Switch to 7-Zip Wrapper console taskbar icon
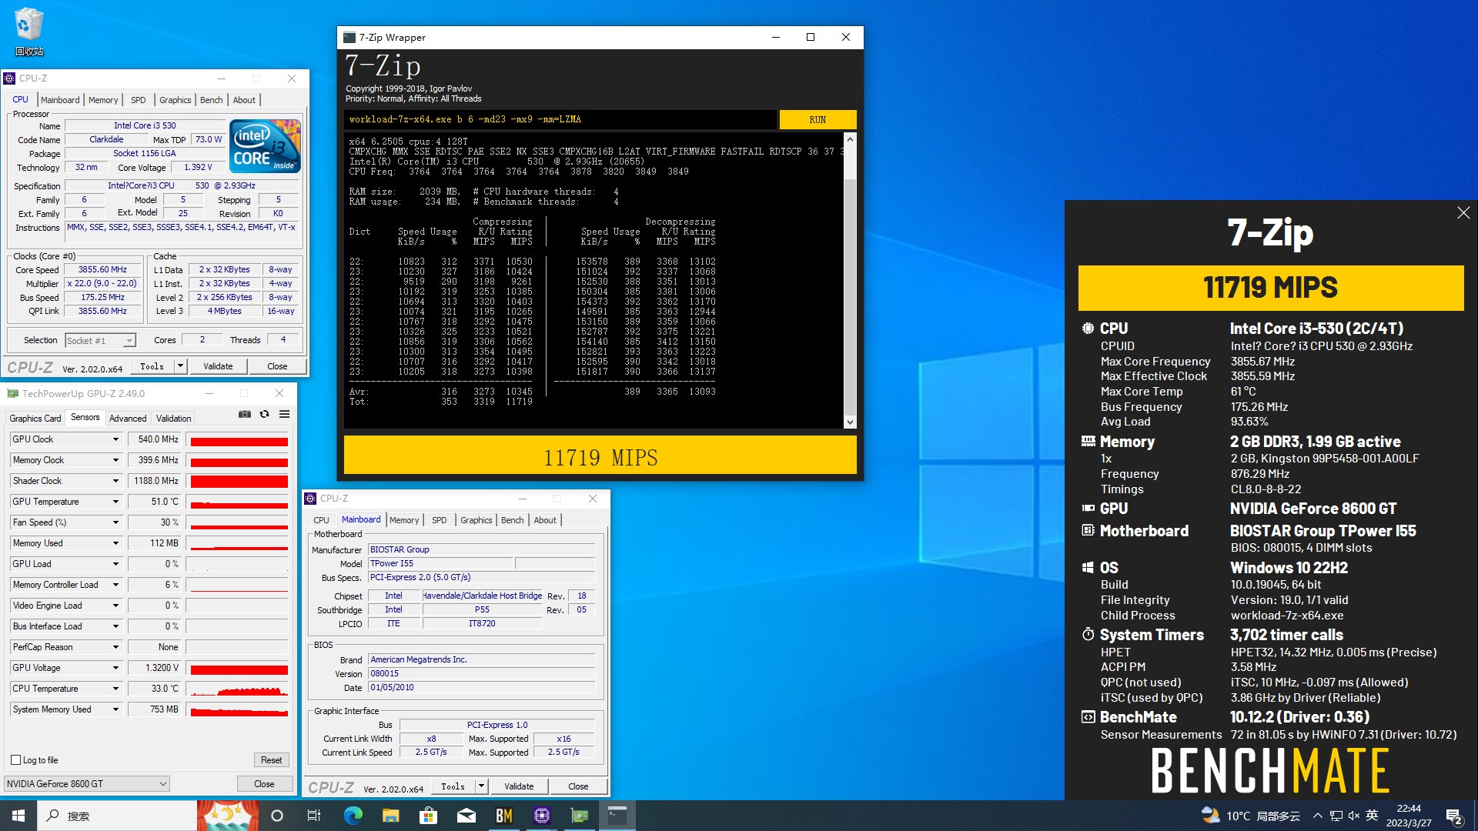The height and width of the screenshot is (831, 1478). click(617, 816)
